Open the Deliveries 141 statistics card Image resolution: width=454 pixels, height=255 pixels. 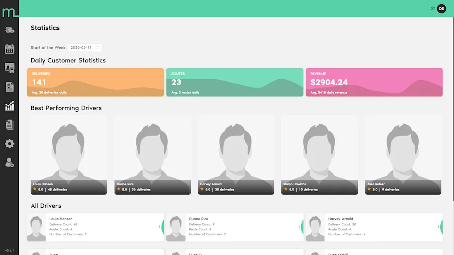tap(95, 82)
